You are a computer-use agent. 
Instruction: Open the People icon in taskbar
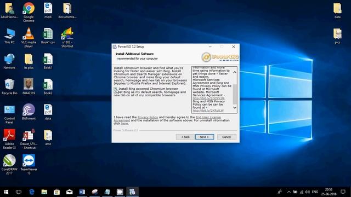click(x=280, y=192)
